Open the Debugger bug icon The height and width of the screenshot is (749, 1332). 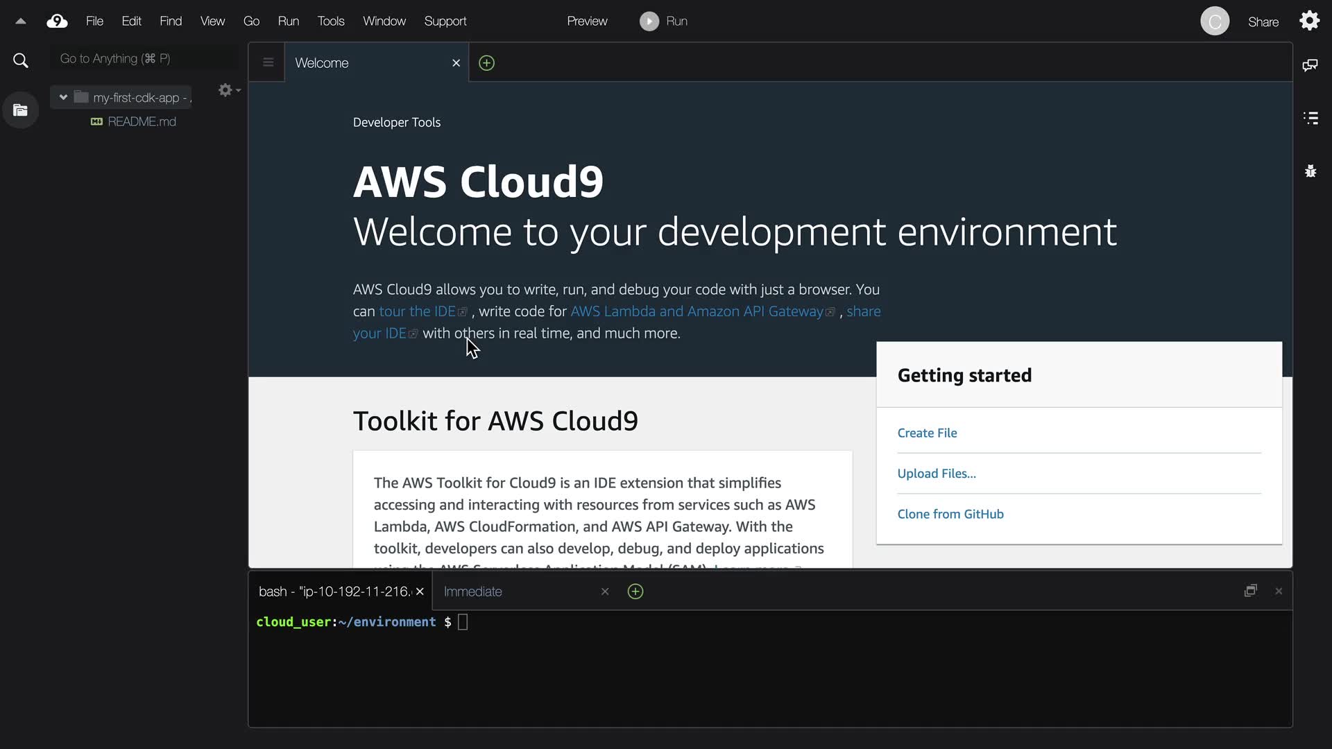1310,171
